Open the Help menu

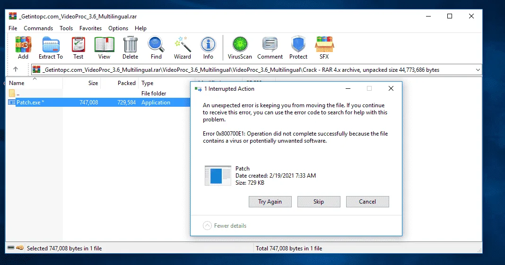pos(140,28)
